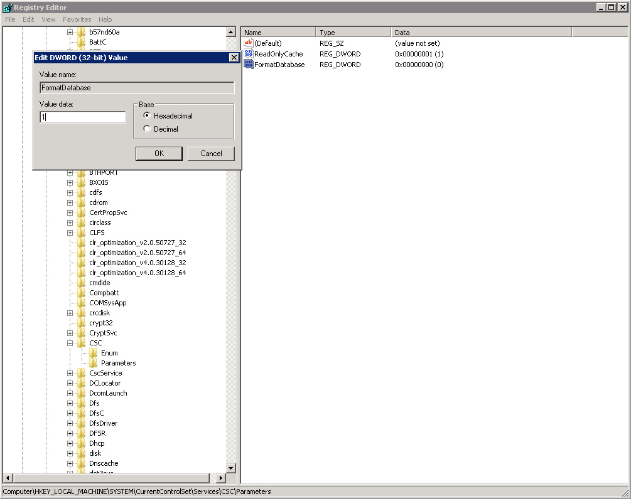
Task: Select the Decimal base radio button
Action: coord(147,129)
